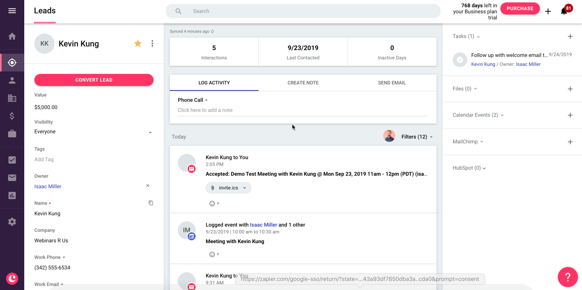Toggle the favorite star for Kevin Kung
The image size is (582, 290).
pos(138,43)
